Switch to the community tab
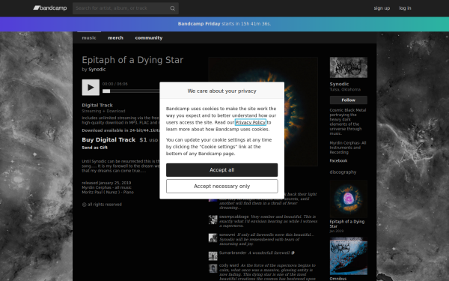Screen dimensions: 449x281 [x=149, y=38]
